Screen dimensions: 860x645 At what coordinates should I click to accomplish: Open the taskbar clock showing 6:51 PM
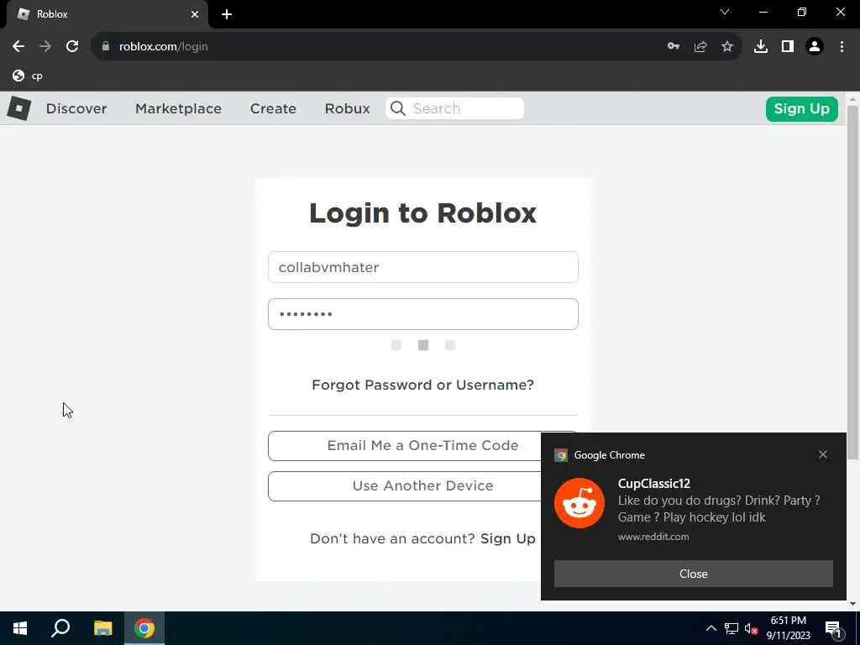pos(788,628)
